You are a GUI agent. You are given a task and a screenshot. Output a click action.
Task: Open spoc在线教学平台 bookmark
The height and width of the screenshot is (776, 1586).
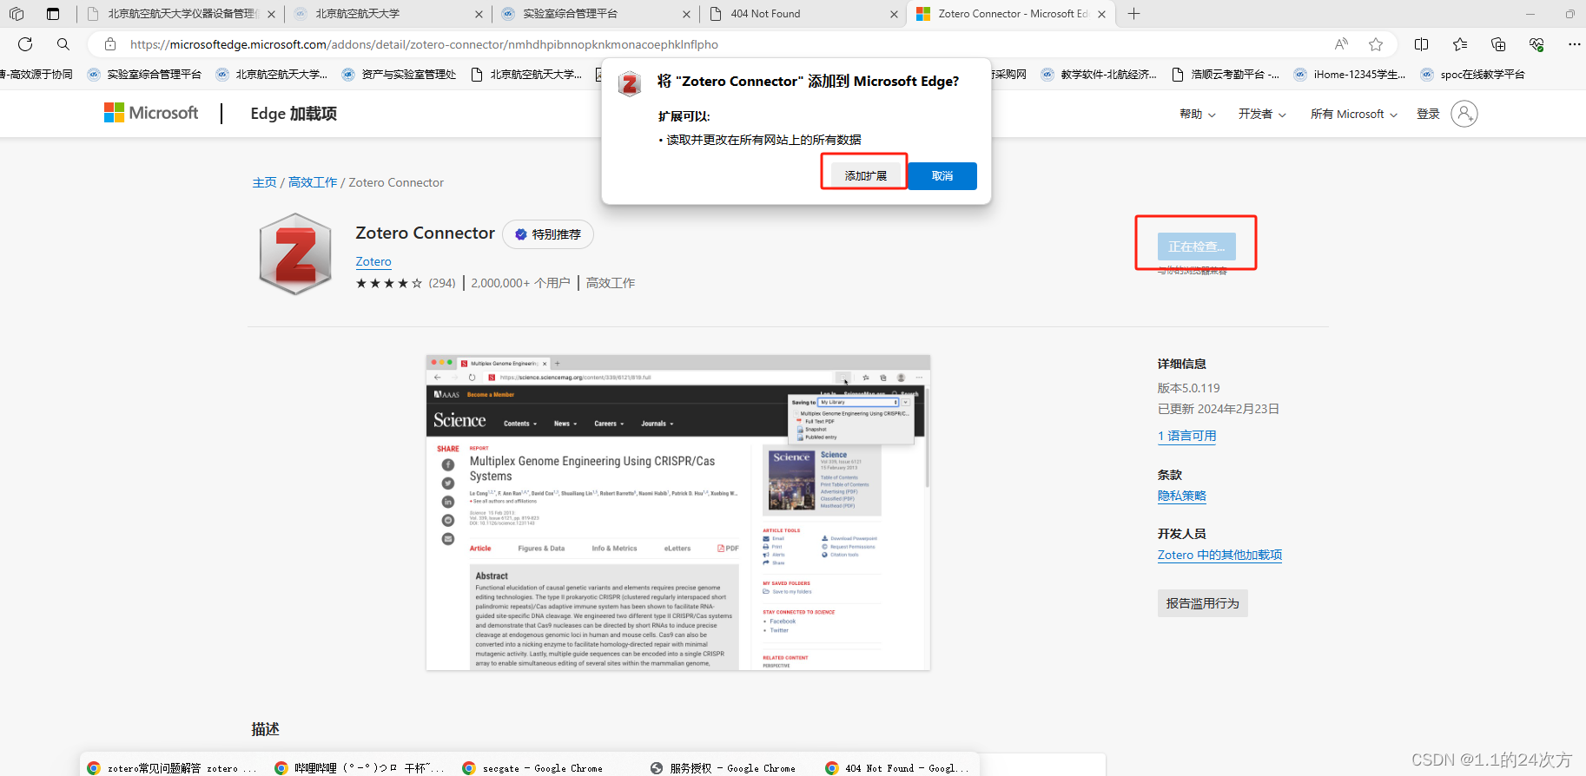tap(1472, 75)
